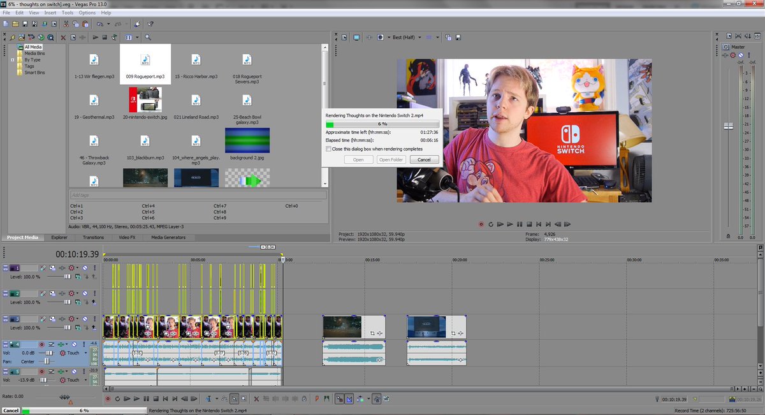Select the Smart Bins tree item
This screenshot has width=765, height=415.
(x=34, y=73)
